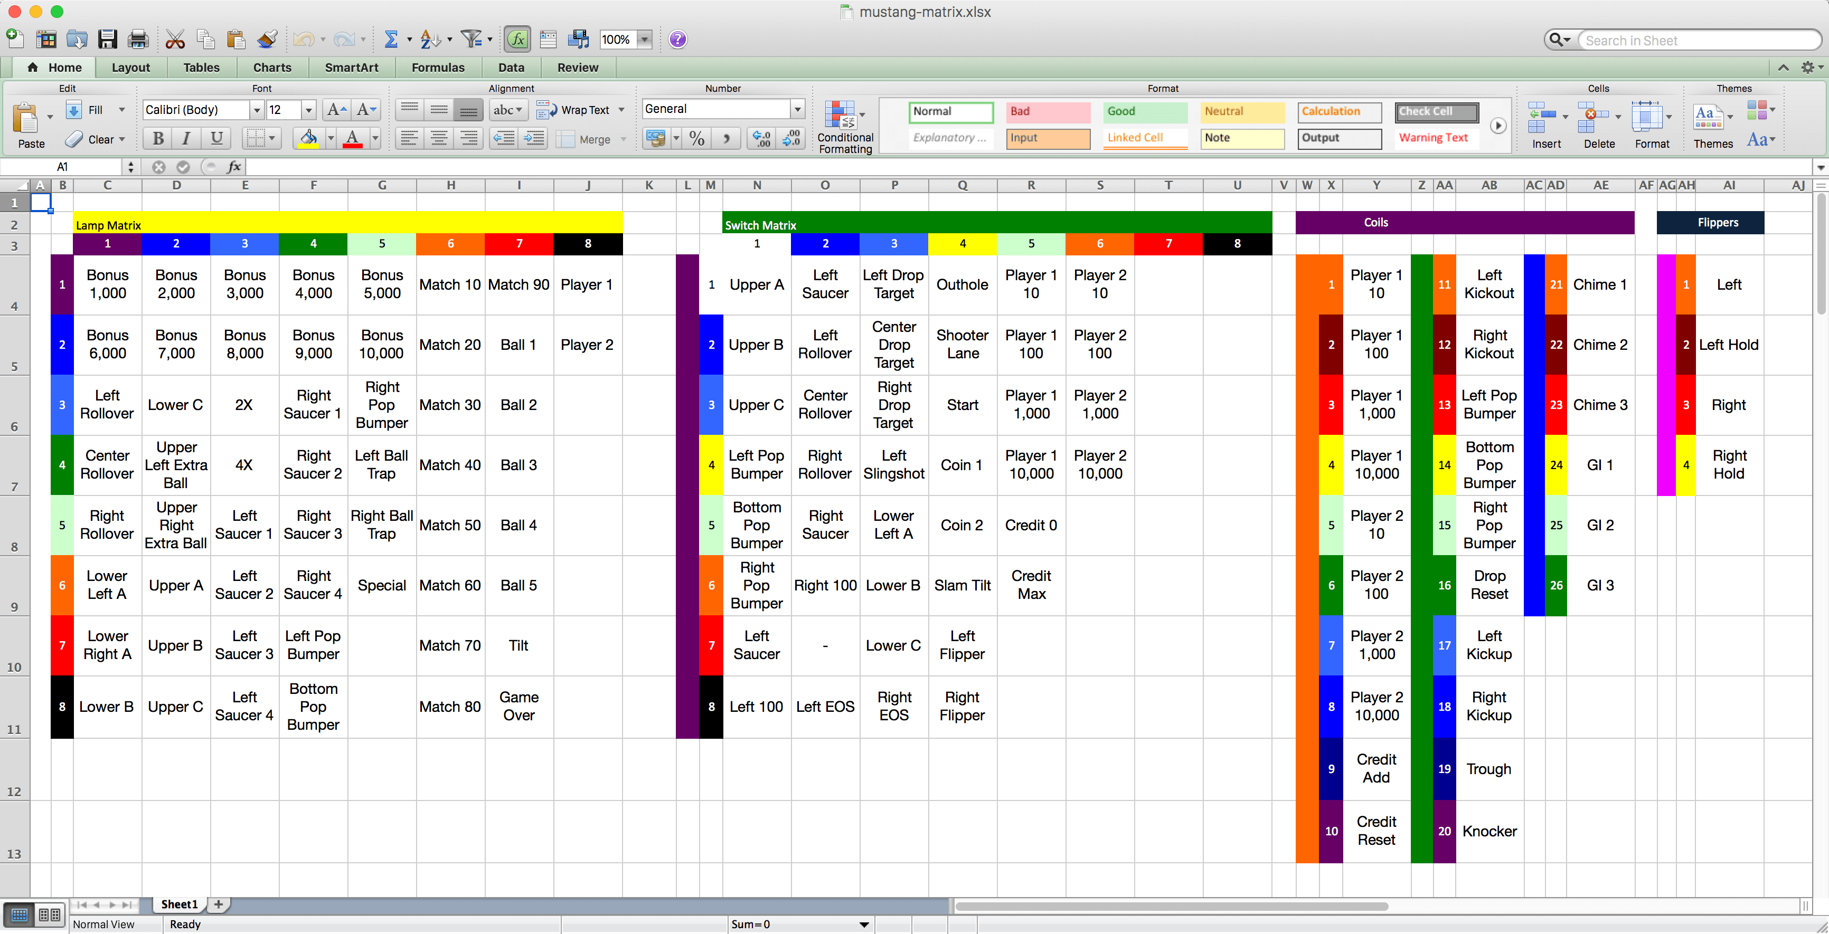The width and height of the screenshot is (1829, 934).
Task: Switch to Page Layout view button
Action: click(49, 914)
